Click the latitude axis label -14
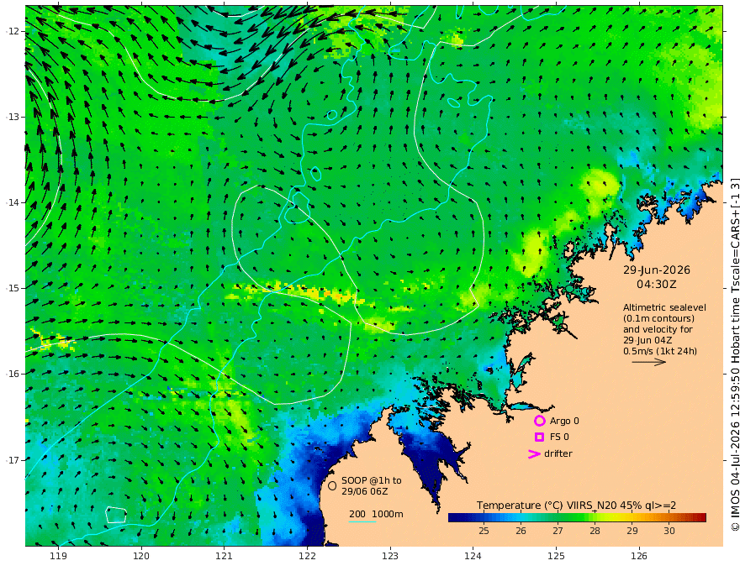Viewport: 740px width, 571px height. 13,202
